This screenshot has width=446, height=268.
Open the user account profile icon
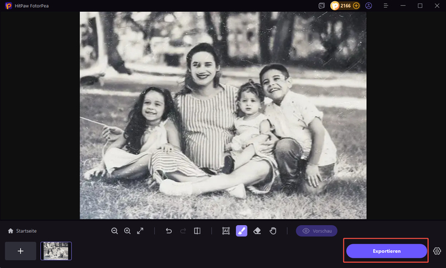point(368,6)
